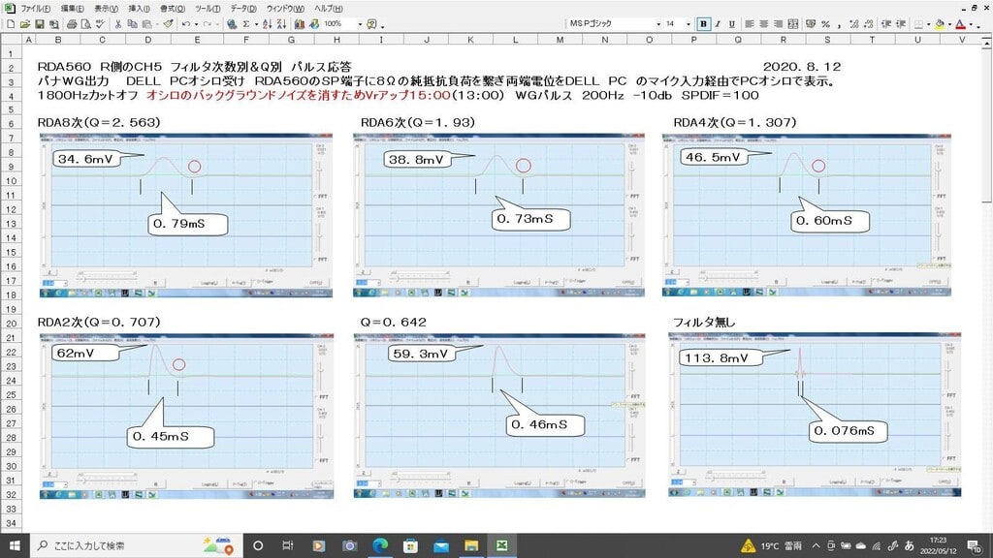993x558 pixels.
Task: Open the ファイル(F) menu
Action: point(36,8)
